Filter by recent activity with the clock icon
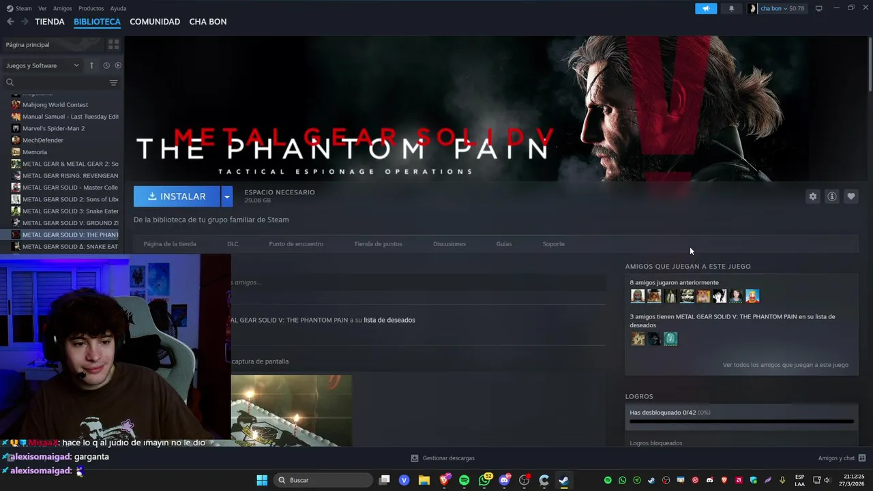873x491 pixels. pyautogui.click(x=106, y=65)
